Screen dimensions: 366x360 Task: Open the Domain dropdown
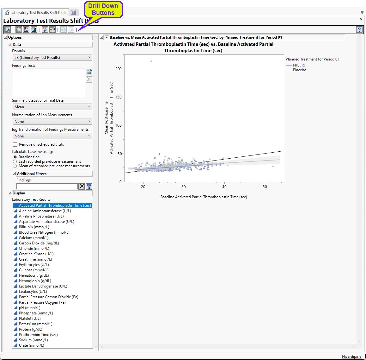[x=52, y=58]
